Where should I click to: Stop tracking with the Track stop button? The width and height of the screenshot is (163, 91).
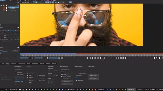point(121,58)
